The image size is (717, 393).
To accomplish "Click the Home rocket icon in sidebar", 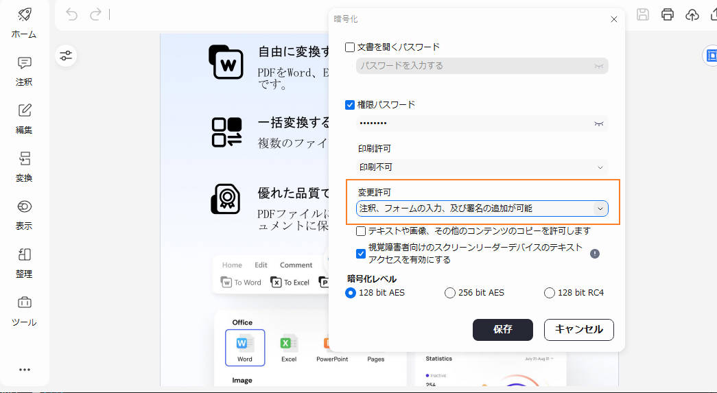I will click(25, 15).
